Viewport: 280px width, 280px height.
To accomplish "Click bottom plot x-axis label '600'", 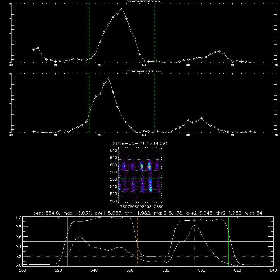I will point(202,270).
